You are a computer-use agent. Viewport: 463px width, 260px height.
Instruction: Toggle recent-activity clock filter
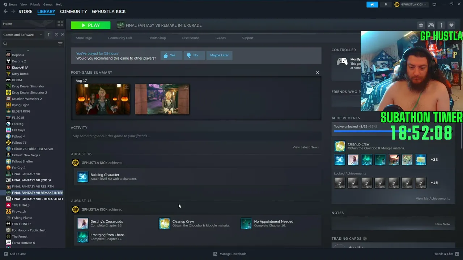click(x=56, y=35)
